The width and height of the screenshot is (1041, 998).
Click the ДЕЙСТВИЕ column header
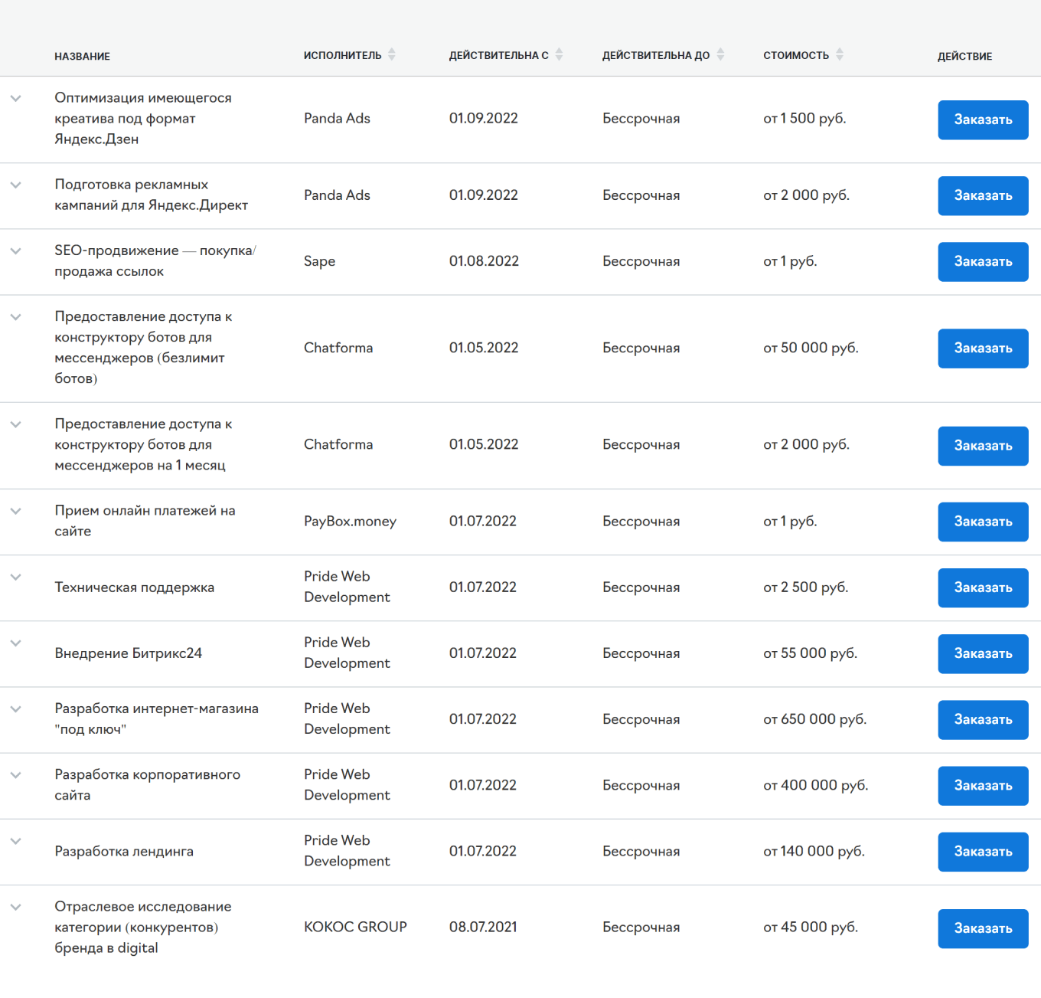click(x=965, y=56)
